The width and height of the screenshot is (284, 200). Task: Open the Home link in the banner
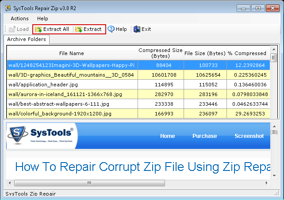(168, 136)
